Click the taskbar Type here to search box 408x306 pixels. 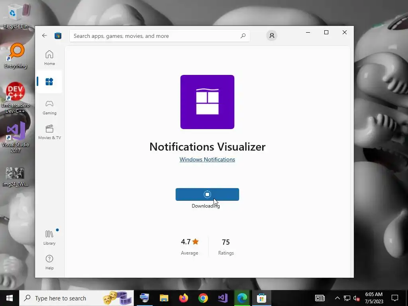(76, 298)
